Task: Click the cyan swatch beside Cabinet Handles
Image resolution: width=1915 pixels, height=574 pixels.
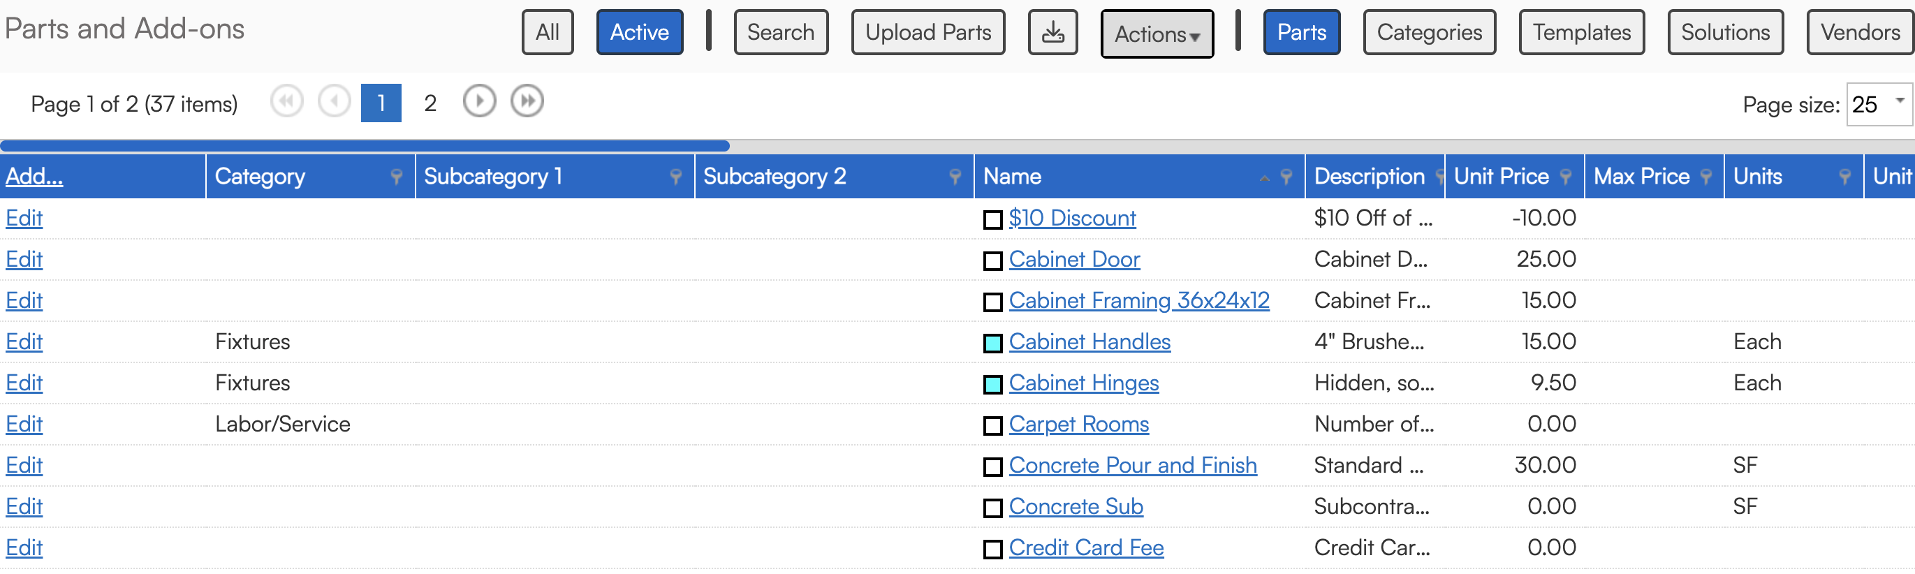Action: (x=992, y=343)
